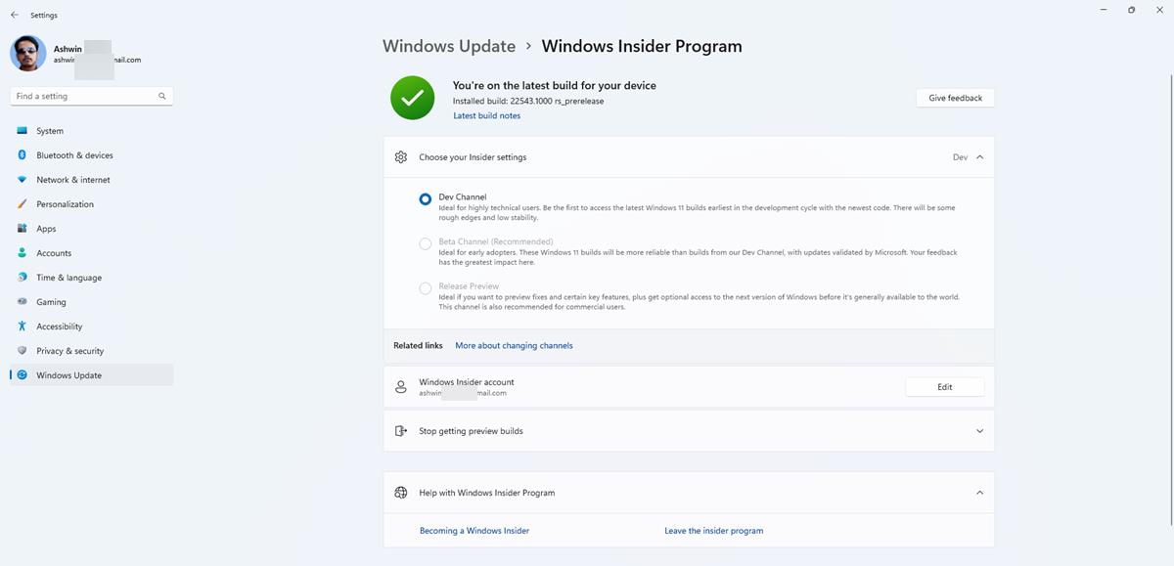Open the System settings icon in sidebar
Screen dimensions: 1174x566
(22, 130)
